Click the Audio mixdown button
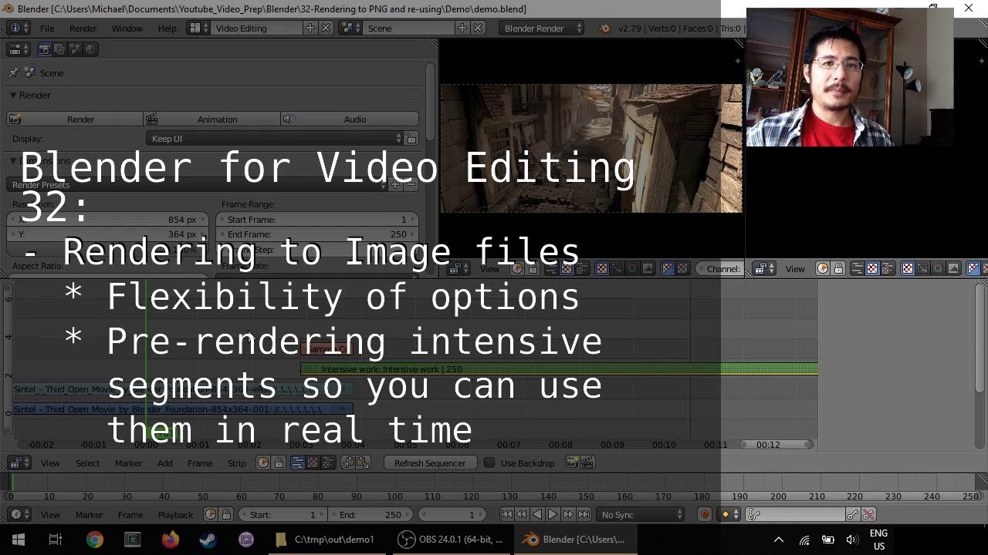Screen dimensions: 988x555 click(x=350, y=119)
